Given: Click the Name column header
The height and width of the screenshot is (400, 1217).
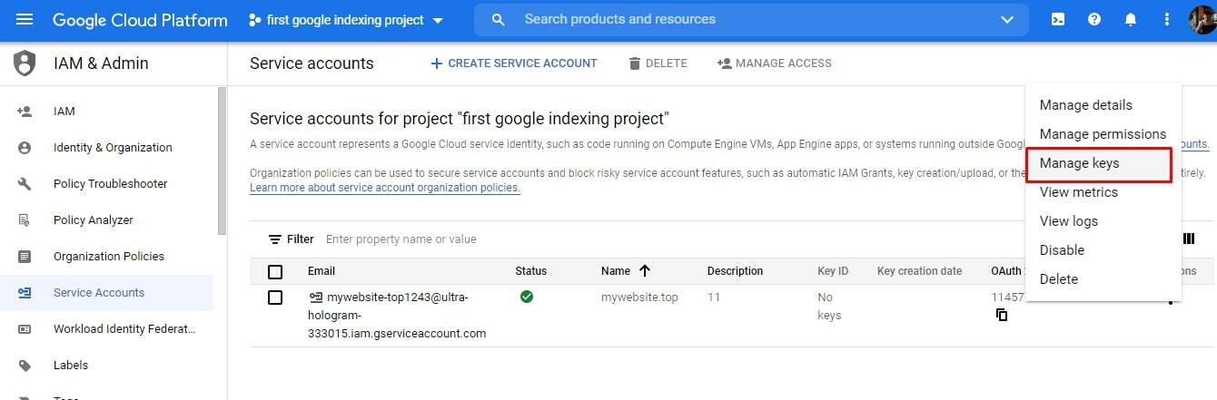Looking at the screenshot, I should (616, 271).
